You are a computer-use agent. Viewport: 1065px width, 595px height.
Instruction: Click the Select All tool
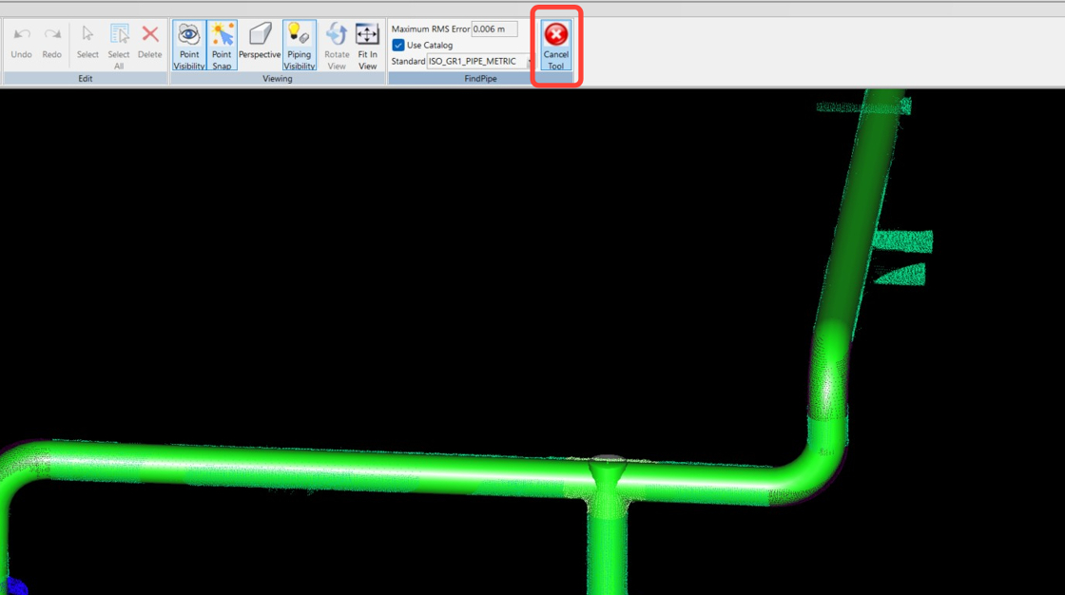(119, 47)
